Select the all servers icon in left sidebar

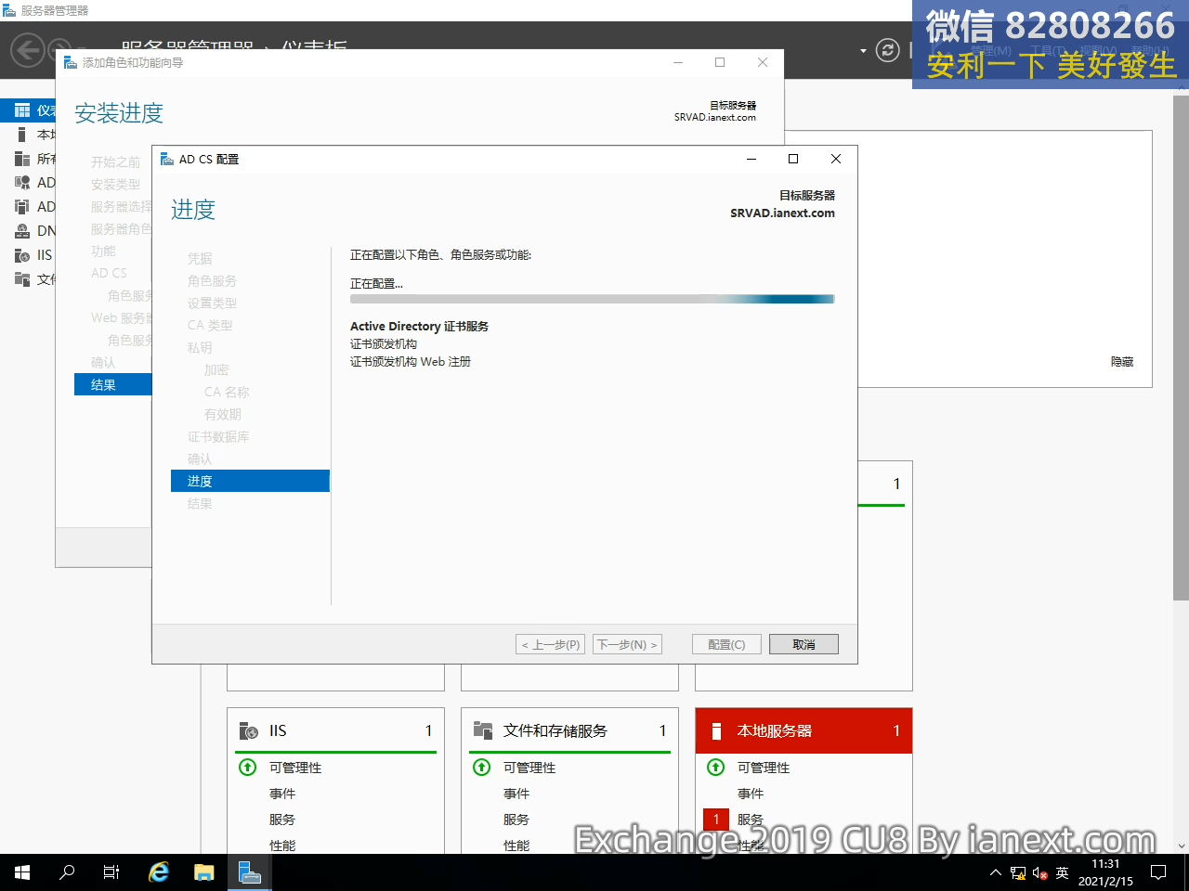pyautogui.click(x=22, y=159)
